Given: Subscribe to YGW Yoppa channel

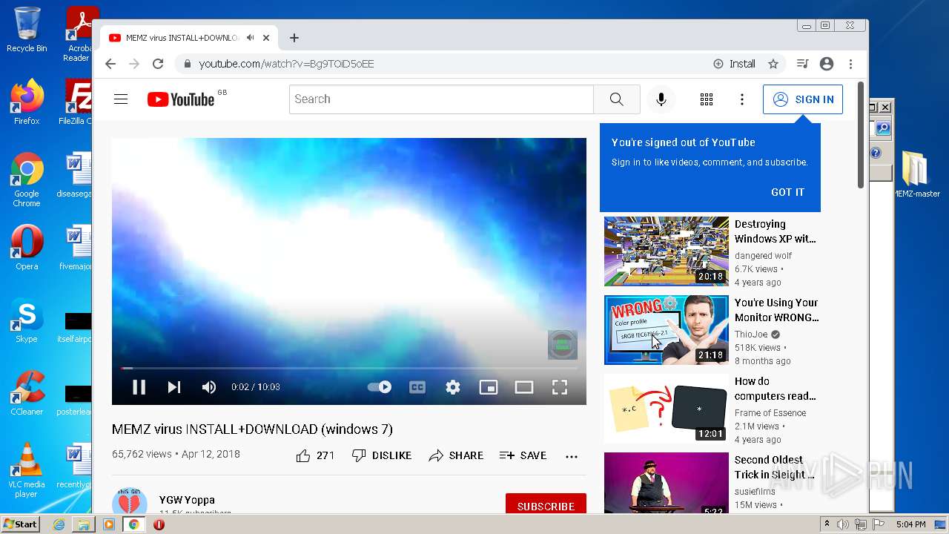Looking at the screenshot, I should point(546,506).
